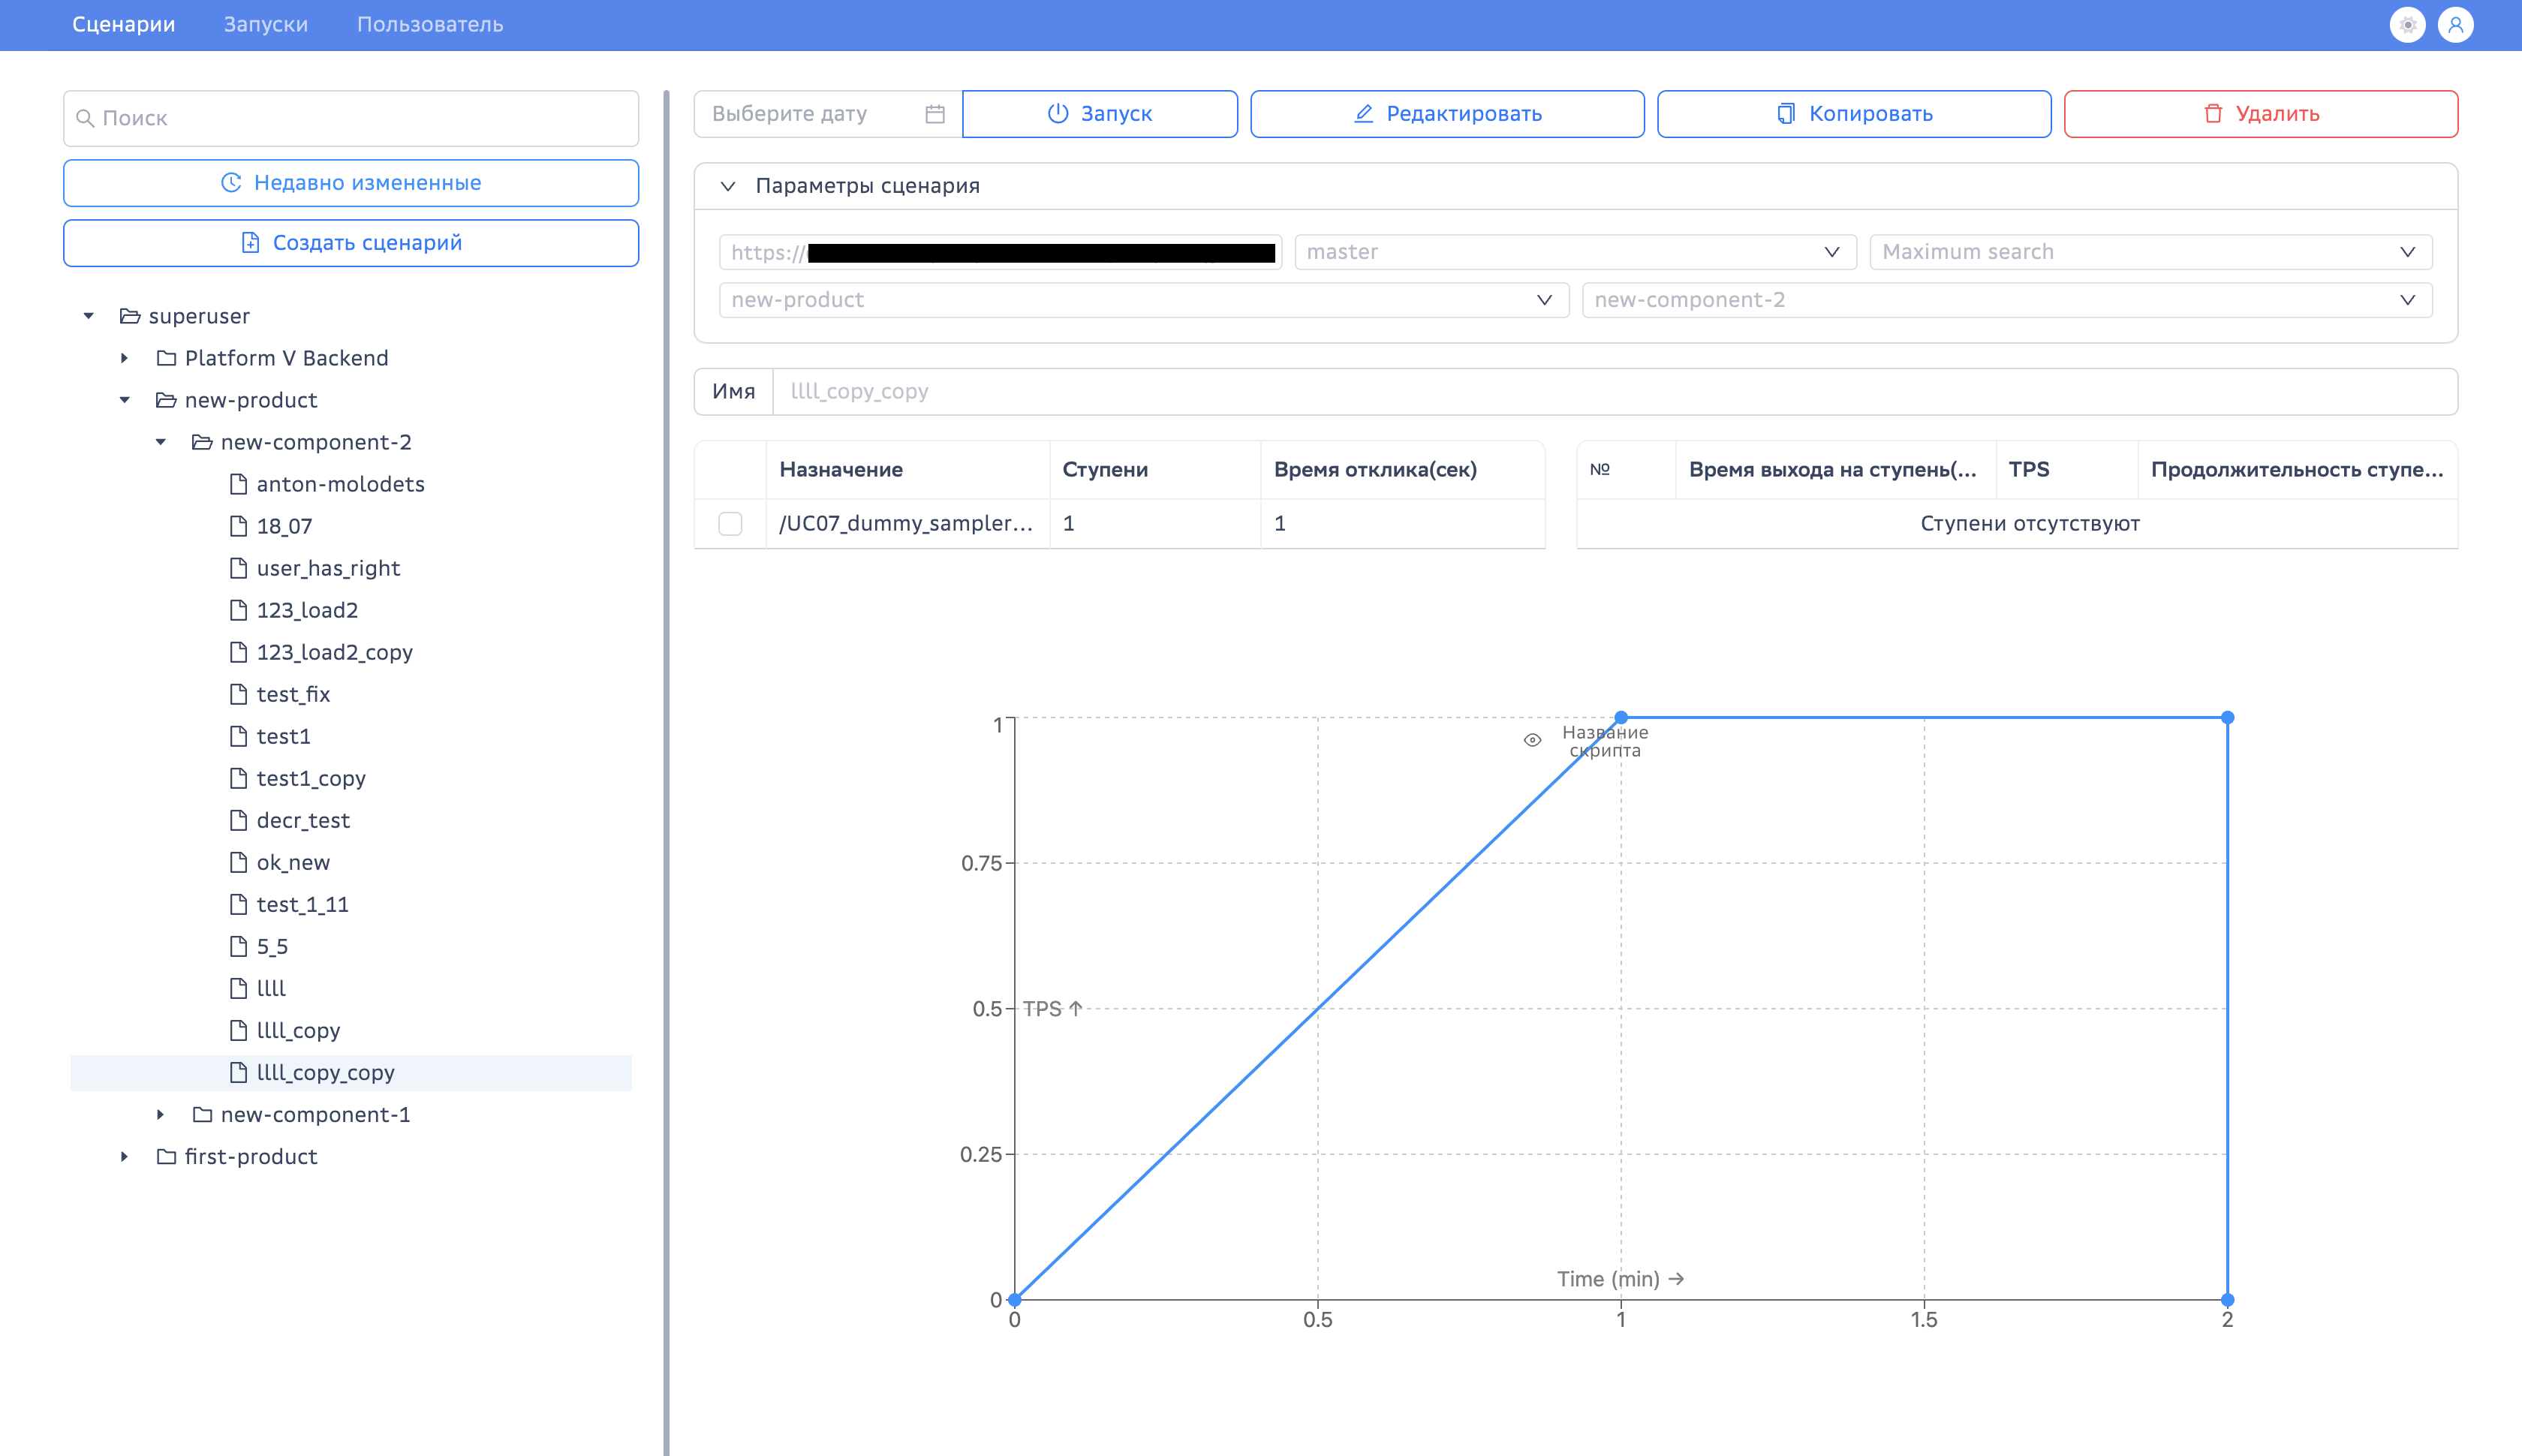Open the Пользователь menu tab
This screenshot has height=1456, width=2522.
pos(430,25)
